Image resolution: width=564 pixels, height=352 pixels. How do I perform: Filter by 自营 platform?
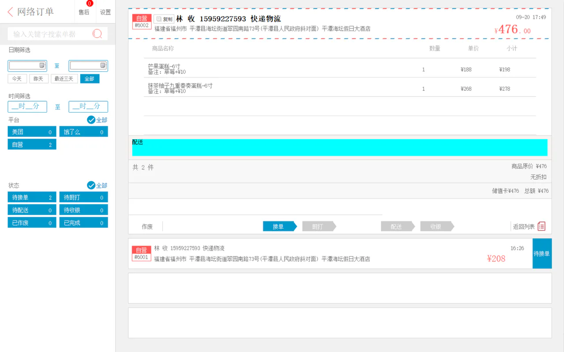(32, 144)
